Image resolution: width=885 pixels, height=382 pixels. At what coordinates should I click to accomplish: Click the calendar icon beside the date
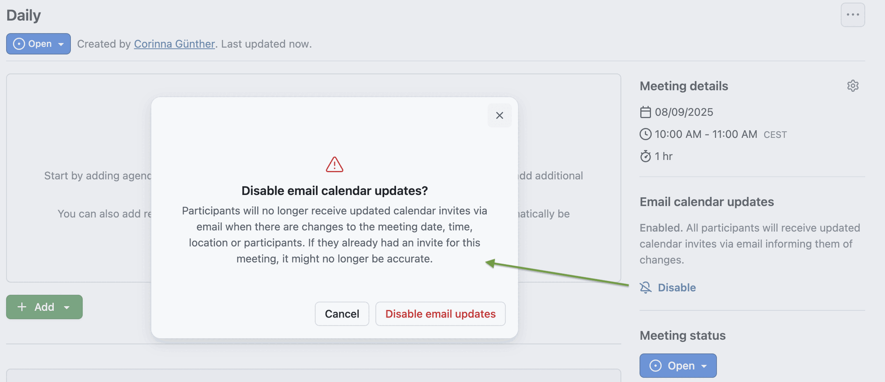[x=646, y=112]
